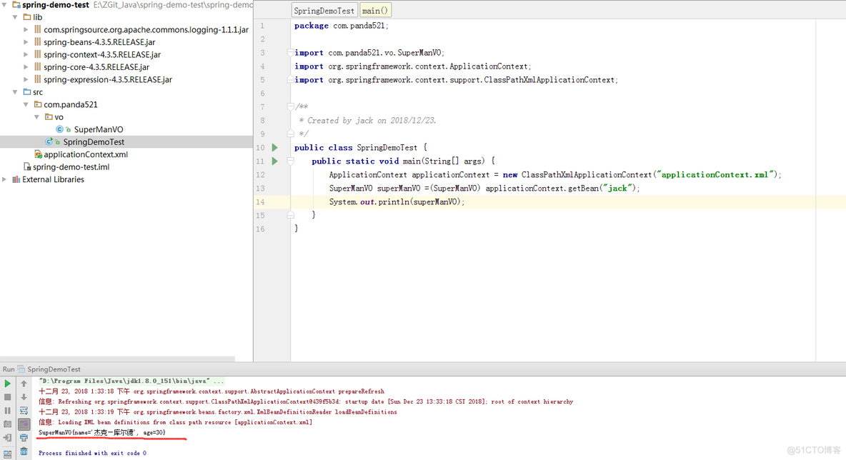This screenshot has width=846, height=460.
Task: Expand the spring-expression-4.3.5.RELEASE.jar node
Action: coord(26,79)
